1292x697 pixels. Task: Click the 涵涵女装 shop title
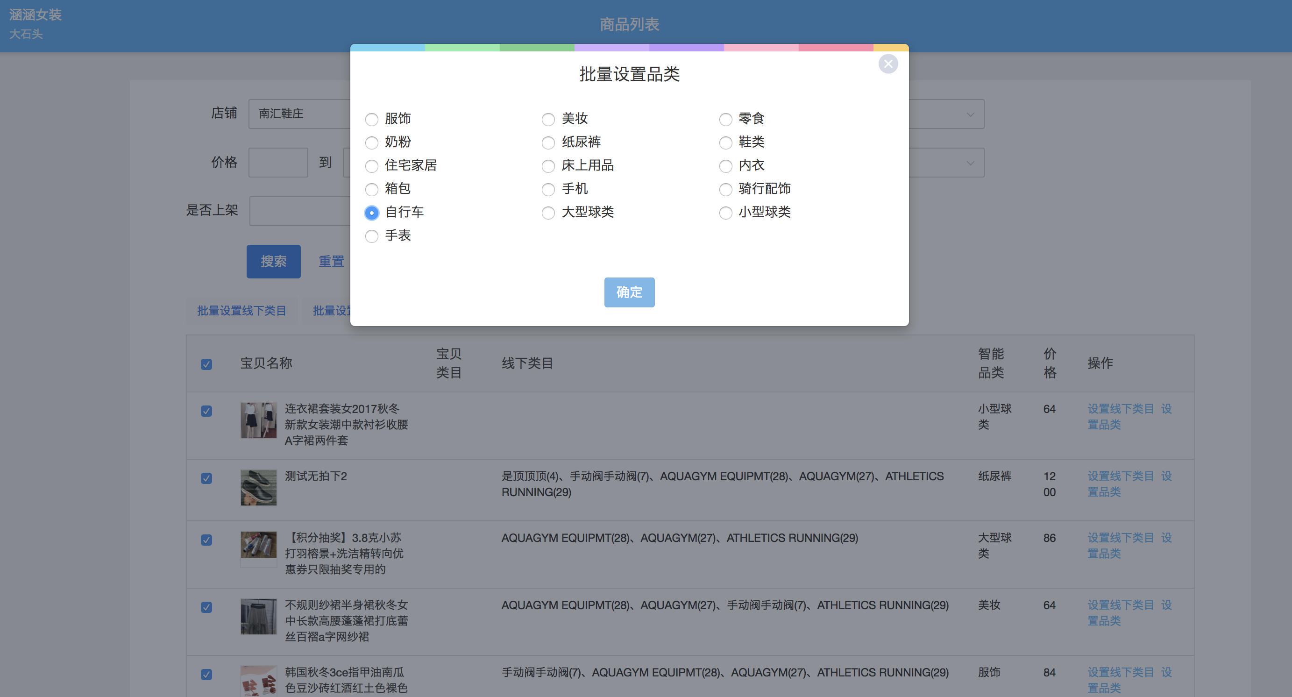pyautogui.click(x=35, y=15)
